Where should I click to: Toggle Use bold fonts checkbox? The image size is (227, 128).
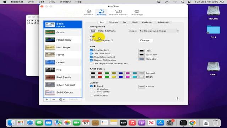point(91,54)
